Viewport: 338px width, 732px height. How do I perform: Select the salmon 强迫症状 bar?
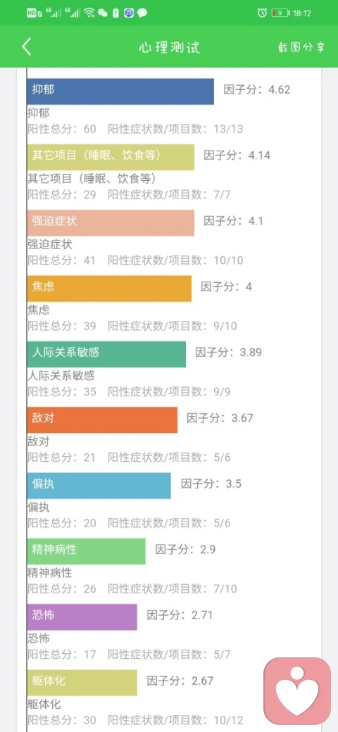pos(111,222)
